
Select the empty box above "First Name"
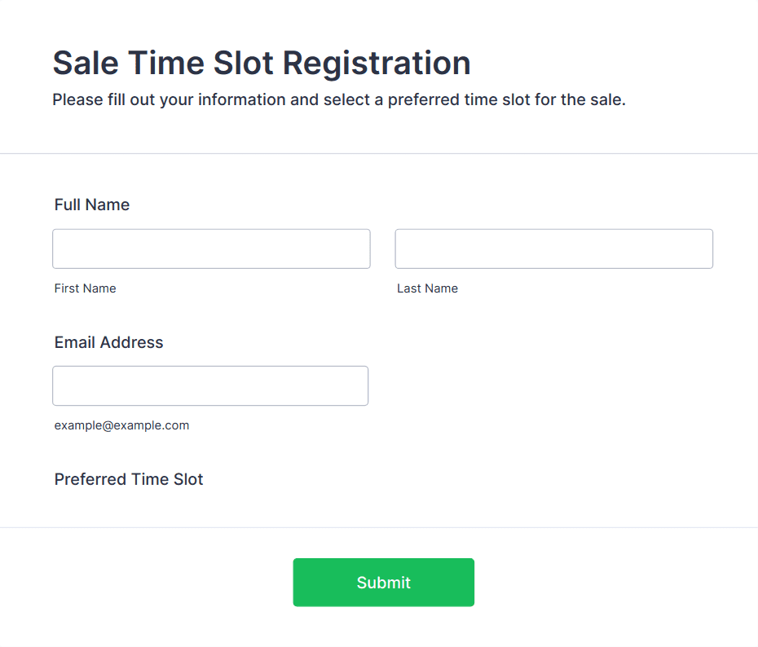[x=211, y=249]
